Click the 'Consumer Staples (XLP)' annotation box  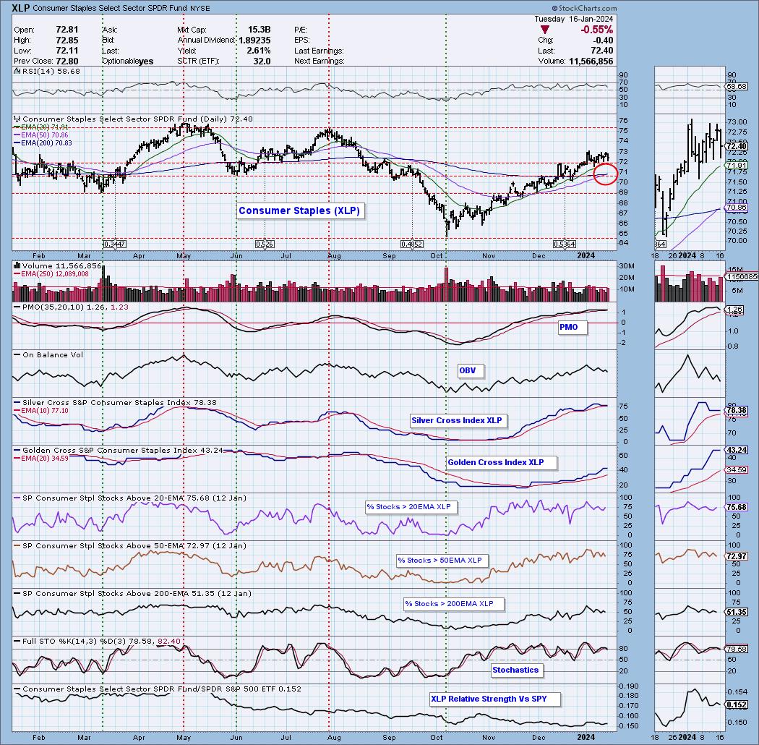click(x=299, y=210)
